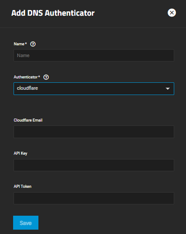Select the cloudflare text in Authenticator
Image resolution: width=186 pixels, height=234 pixels.
pyautogui.click(x=28, y=88)
